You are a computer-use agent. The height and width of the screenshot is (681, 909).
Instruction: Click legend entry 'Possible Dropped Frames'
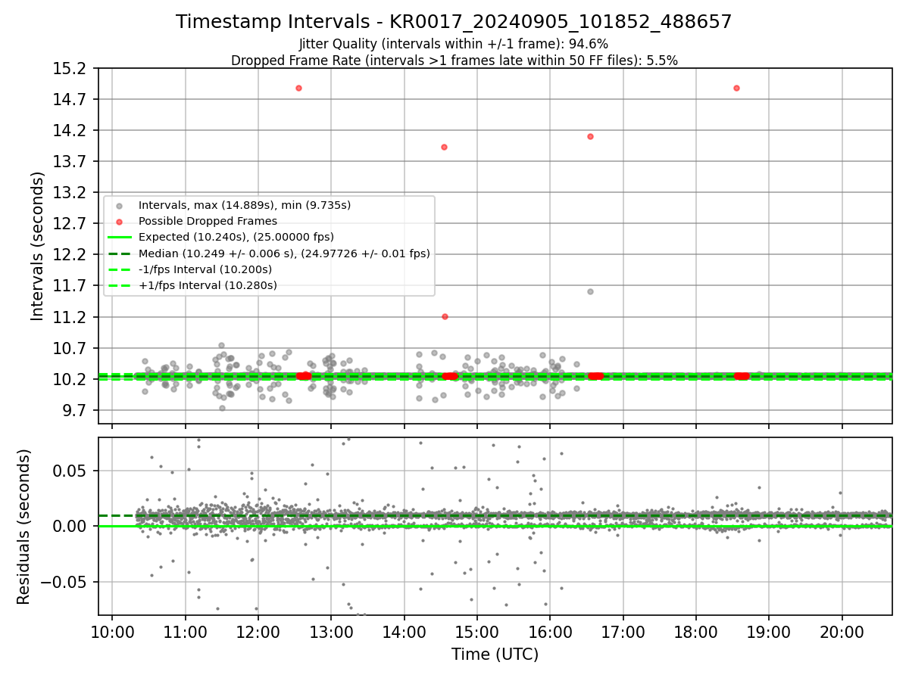coord(208,221)
